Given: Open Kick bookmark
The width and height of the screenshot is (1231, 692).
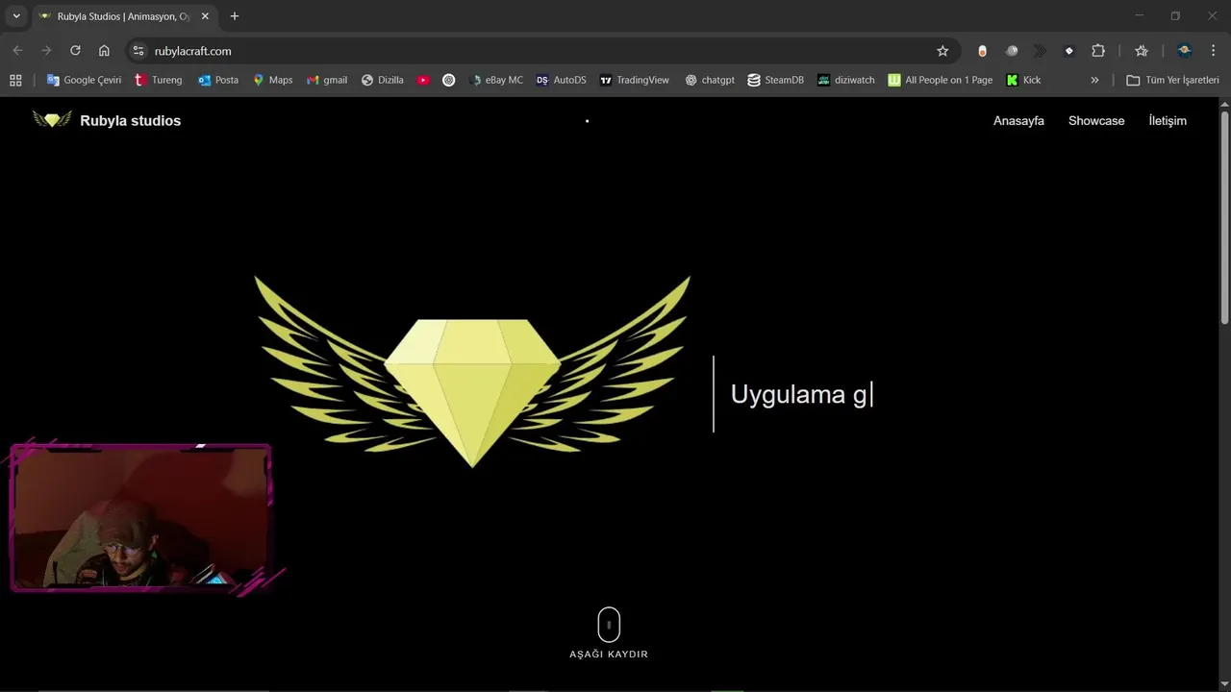Looking at the screenshot, I should pyautogui.click(x=1023, y=80).
